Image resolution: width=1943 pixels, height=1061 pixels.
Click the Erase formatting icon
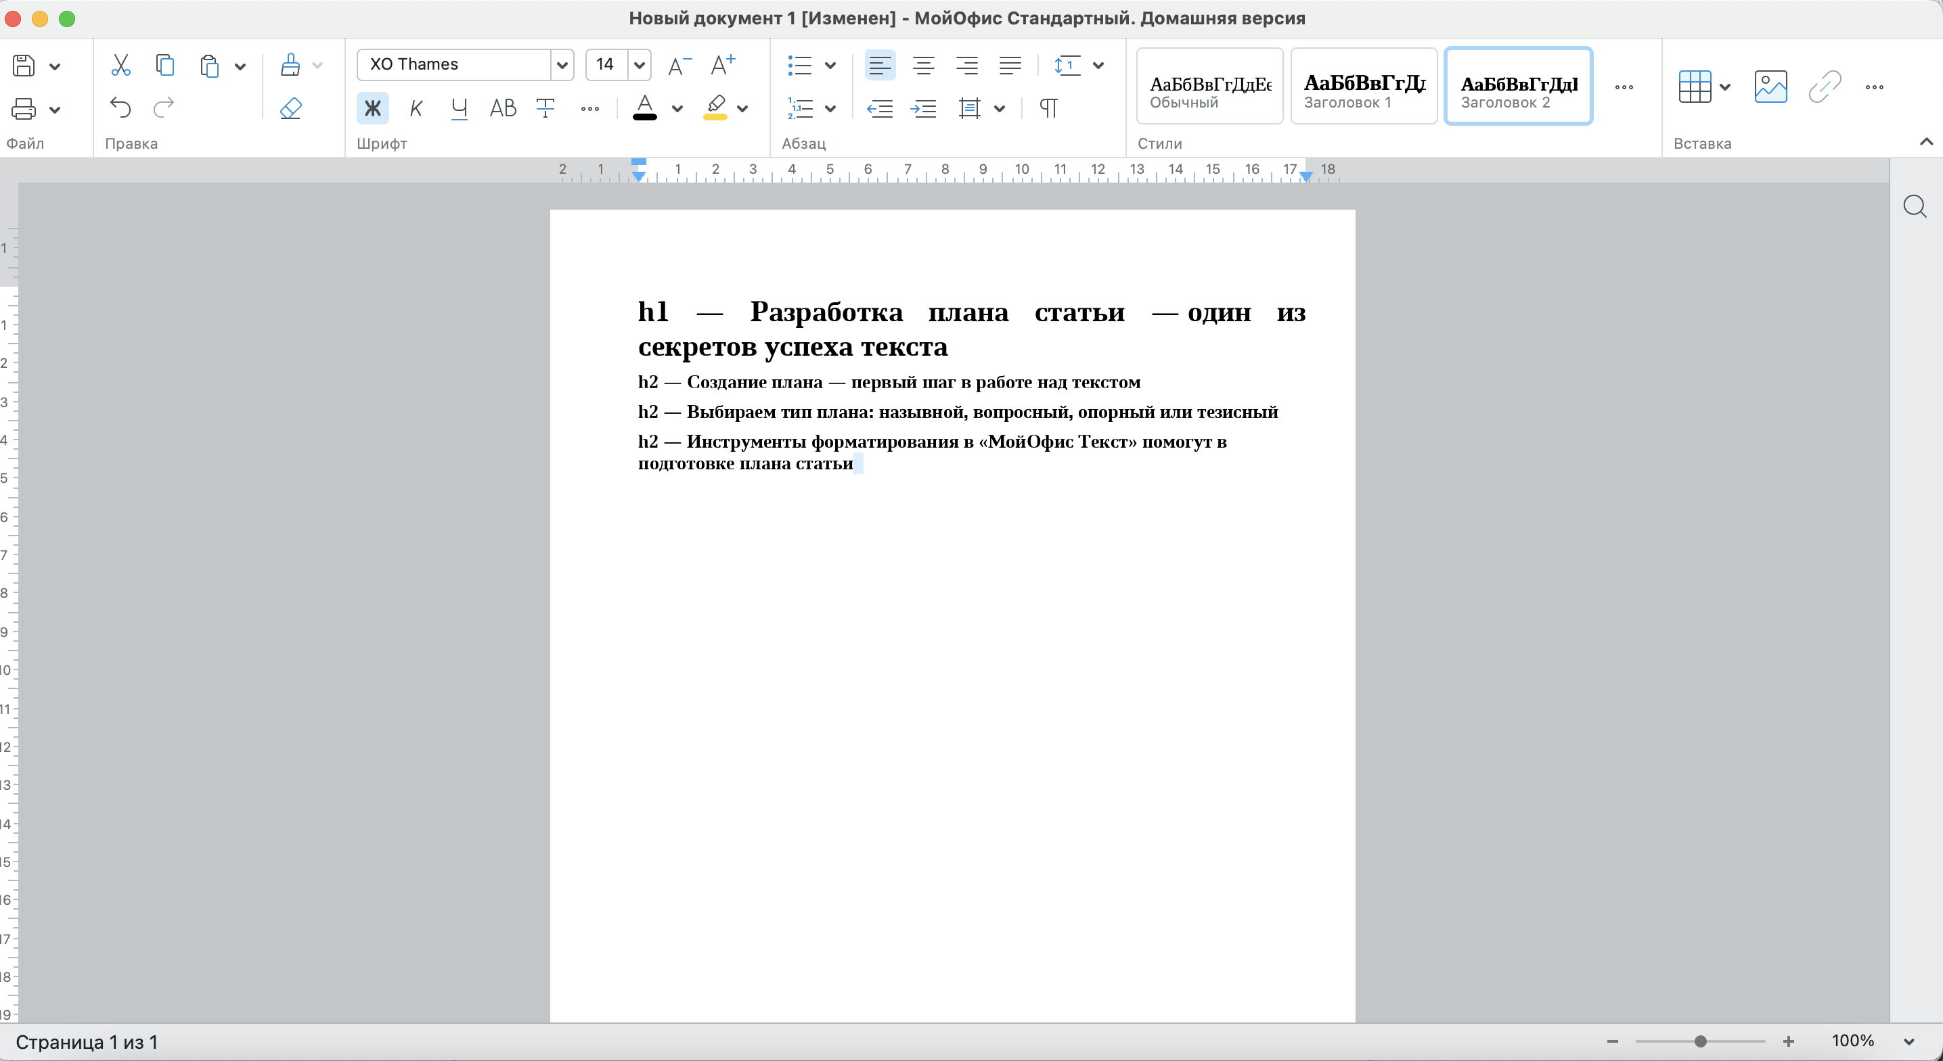[292, 107]
